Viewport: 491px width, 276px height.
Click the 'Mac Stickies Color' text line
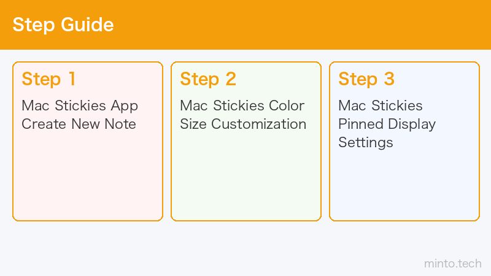click(242, 105)
